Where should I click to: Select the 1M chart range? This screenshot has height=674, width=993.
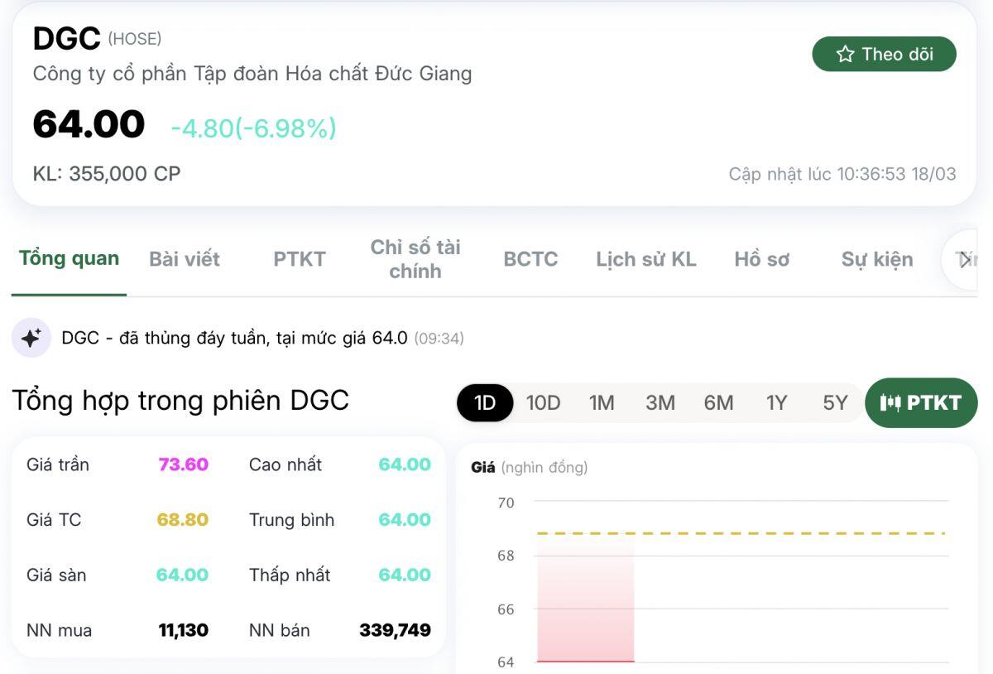click(602, 402)
